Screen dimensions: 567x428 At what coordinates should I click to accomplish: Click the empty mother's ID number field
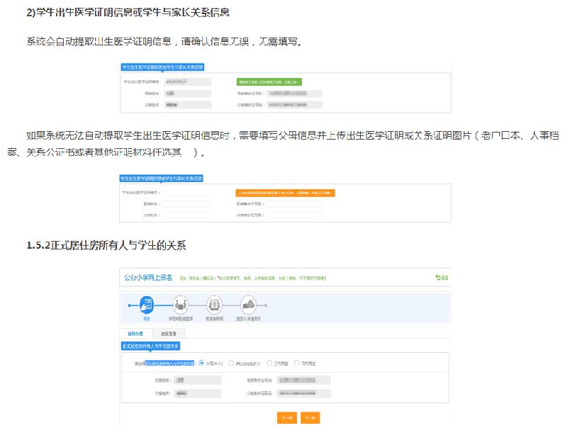(294, 204)
